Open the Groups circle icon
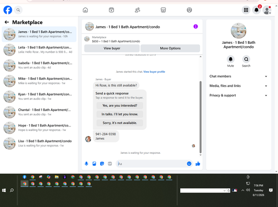This screenshot has height=207, width=278. pyautogui.click(x=189, y=10)
